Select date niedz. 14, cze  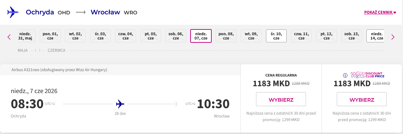(x=375, y=36)
